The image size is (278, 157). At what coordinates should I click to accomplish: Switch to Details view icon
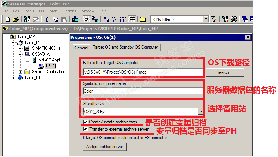132,19
